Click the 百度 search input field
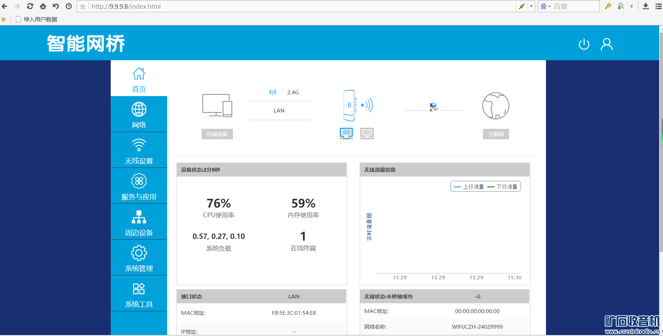663x336 pixels. pyautogui.click(x=575, y=6)
